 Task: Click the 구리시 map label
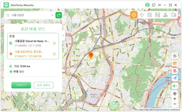pos(165,46)
